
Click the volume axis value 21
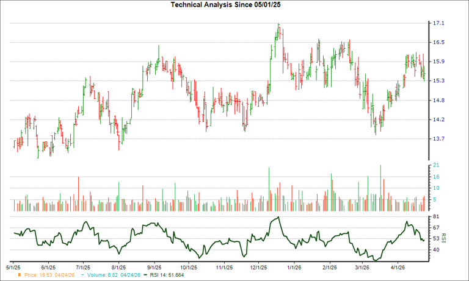437,165
